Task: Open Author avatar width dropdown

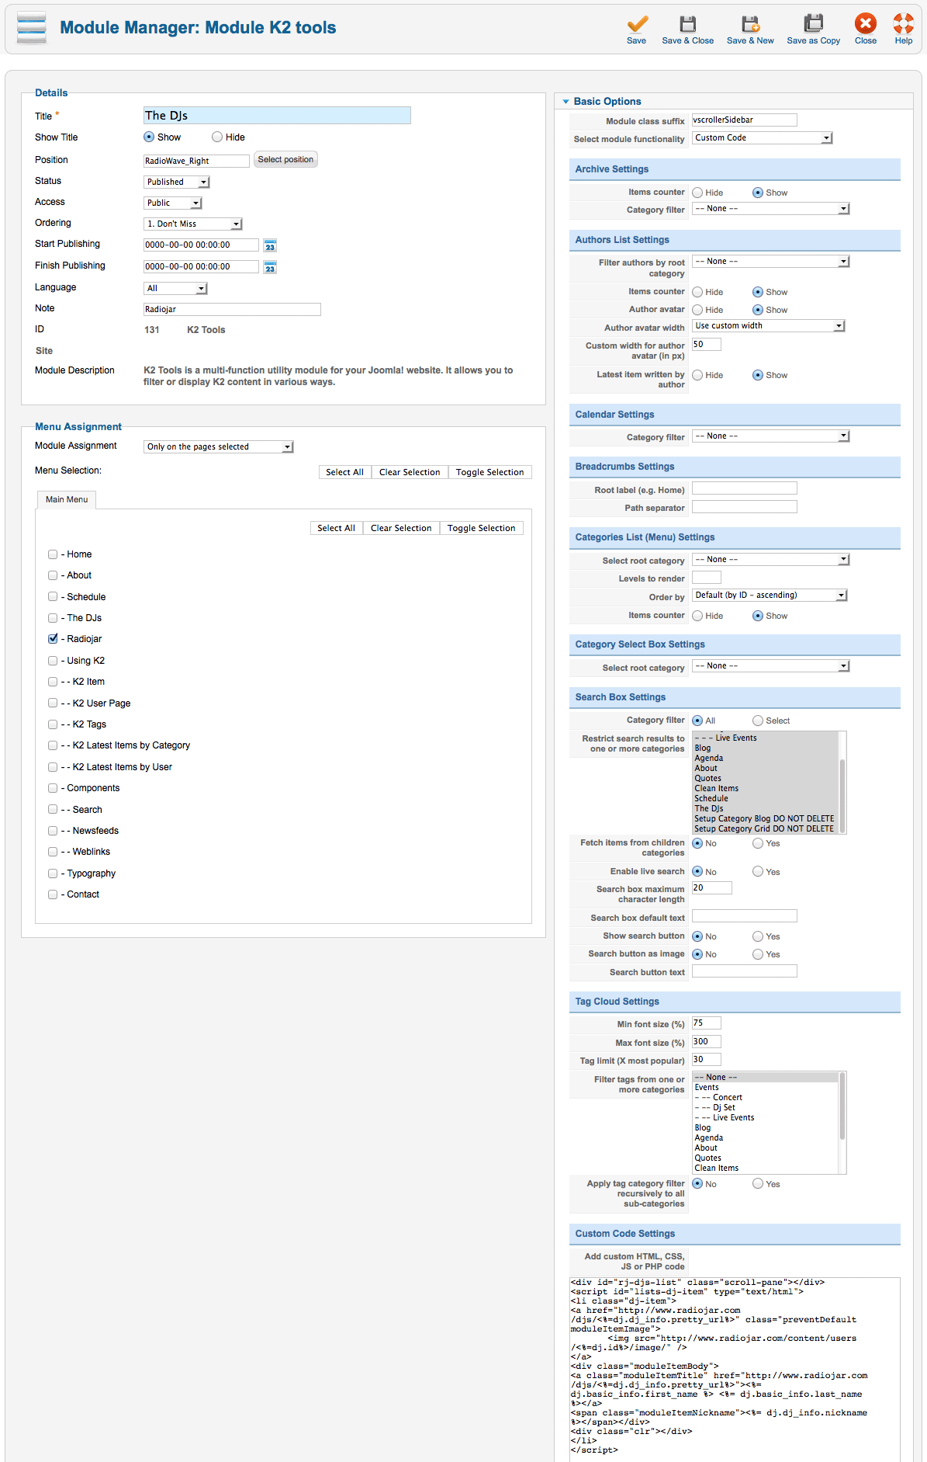Action: 769,326
